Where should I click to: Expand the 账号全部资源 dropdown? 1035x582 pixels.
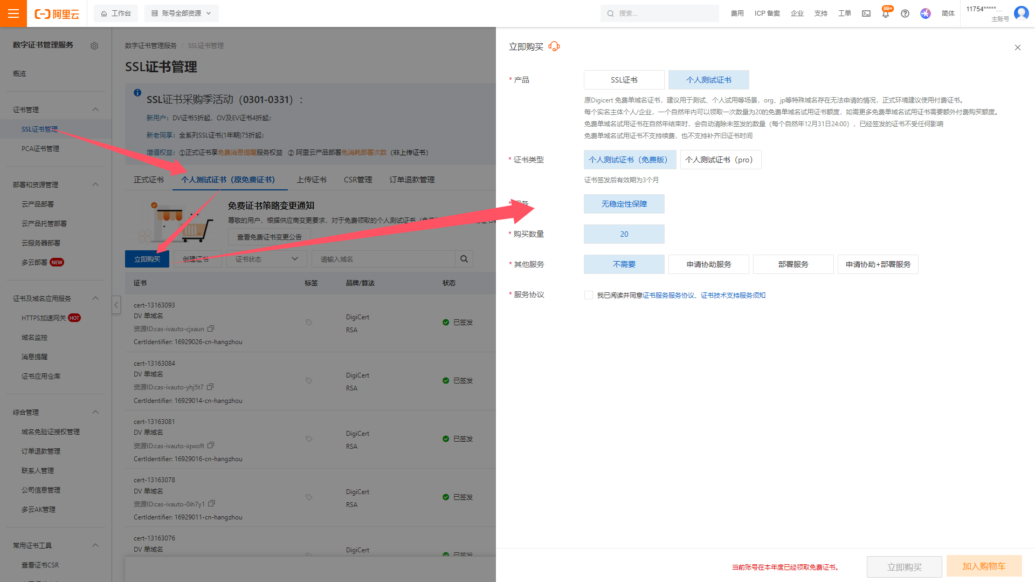point(181,13)
